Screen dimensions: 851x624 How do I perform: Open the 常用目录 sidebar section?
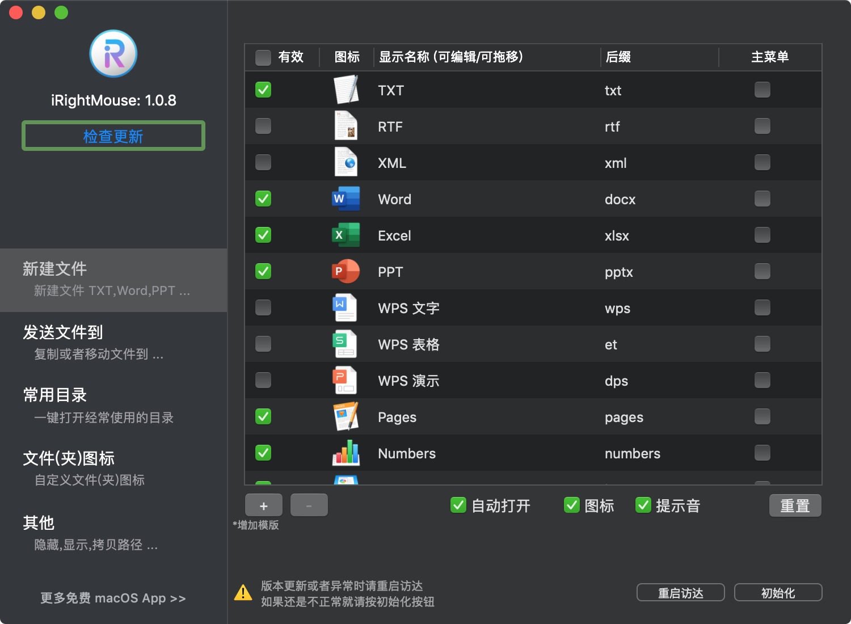[x=113, y=406]
